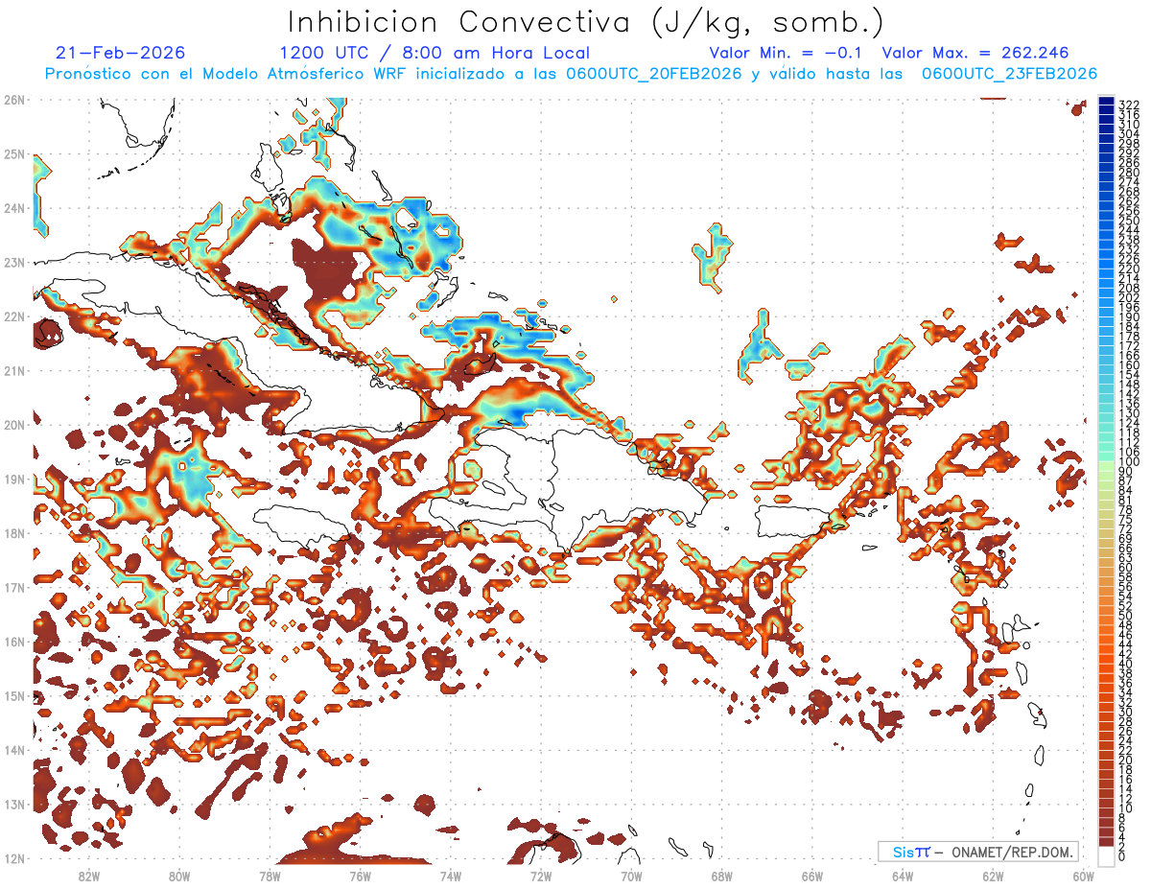Click forecast end time '0600UTC_23FEB2026'

click(x=1009, y=74)
